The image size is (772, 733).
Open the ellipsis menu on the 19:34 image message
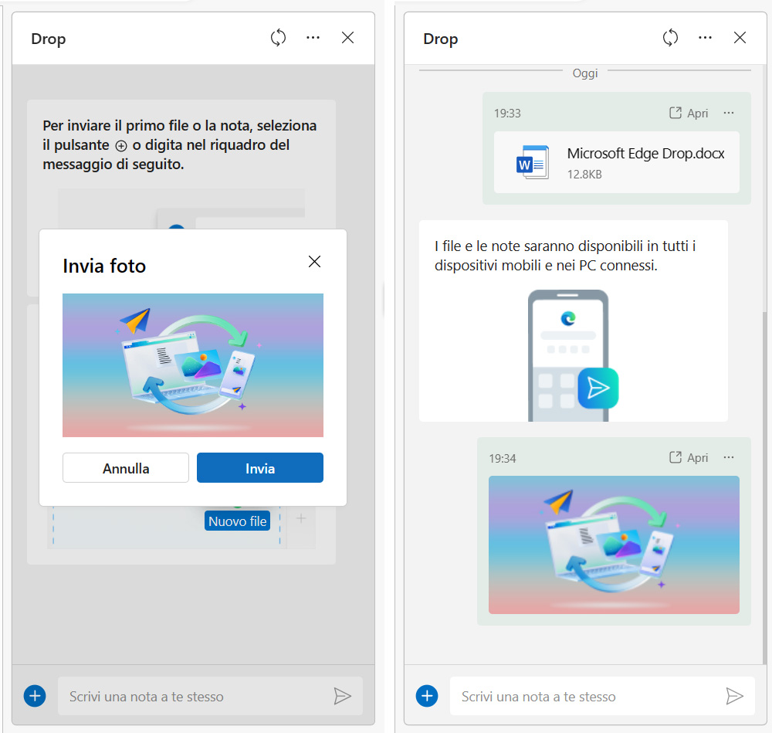[x=729, y=457]
